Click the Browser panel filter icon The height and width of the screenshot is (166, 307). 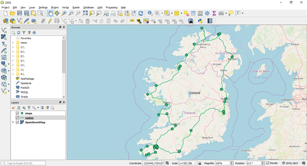[24, 33]
